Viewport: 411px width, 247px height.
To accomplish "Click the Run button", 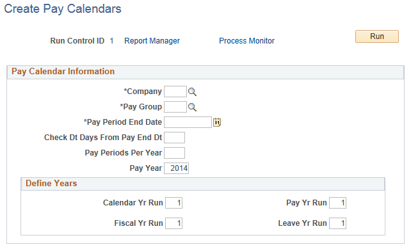I will click(x=377, y=36).
